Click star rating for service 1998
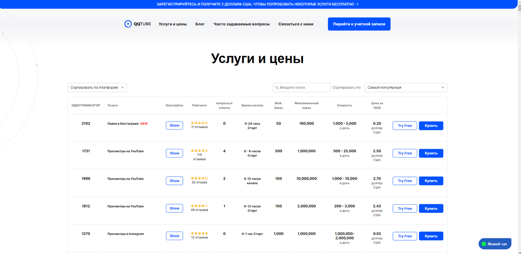This screenshot has height=254, width=521. 199,178
